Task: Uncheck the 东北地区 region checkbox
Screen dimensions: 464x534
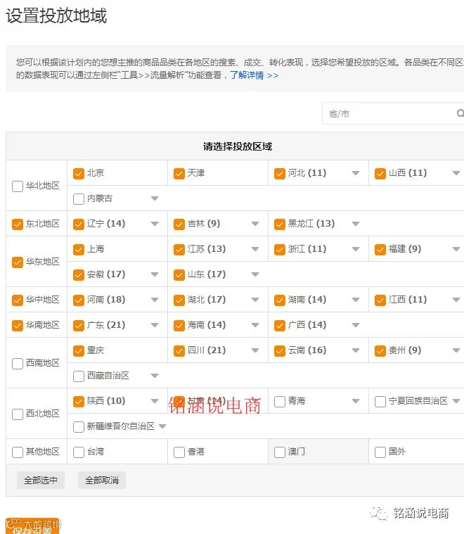Action: (18, 224)
